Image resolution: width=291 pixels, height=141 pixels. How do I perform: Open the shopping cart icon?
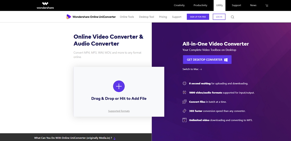[267, 5]
